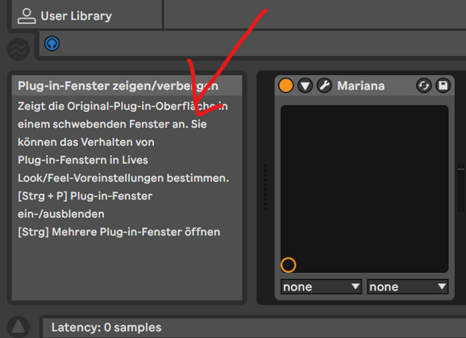The image size is (466, 338).
Task: Click the wave icon on the left edge
Action: click(19, 49)
